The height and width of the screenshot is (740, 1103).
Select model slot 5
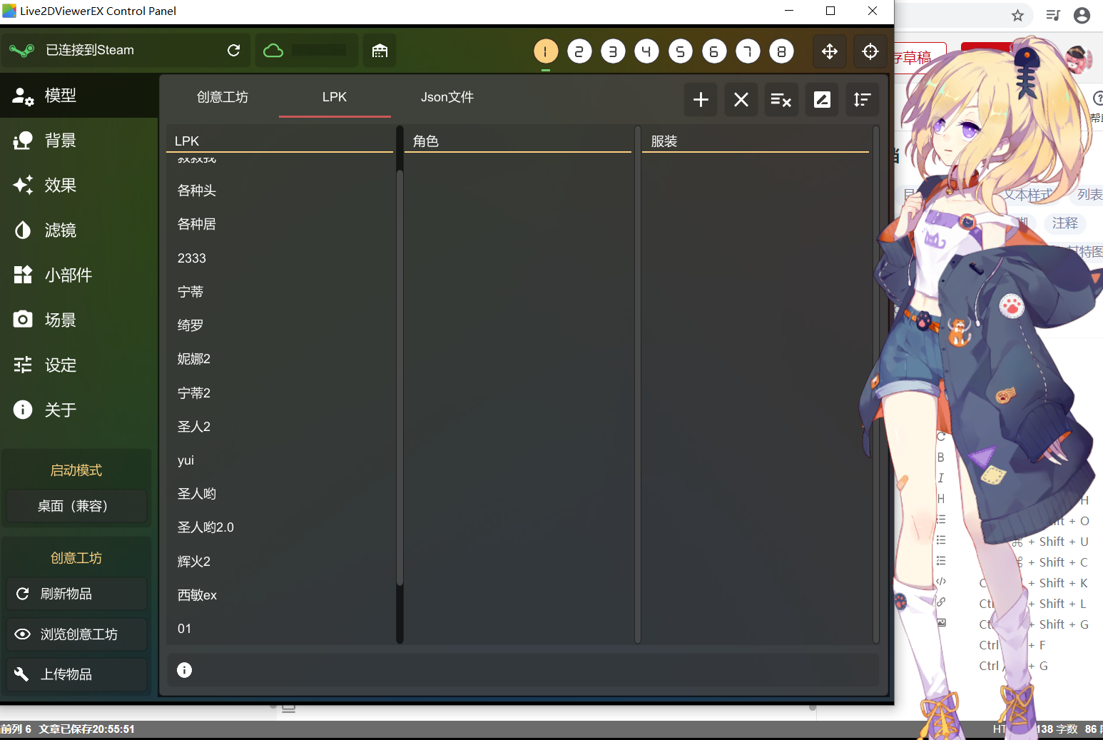click(681, 51)
